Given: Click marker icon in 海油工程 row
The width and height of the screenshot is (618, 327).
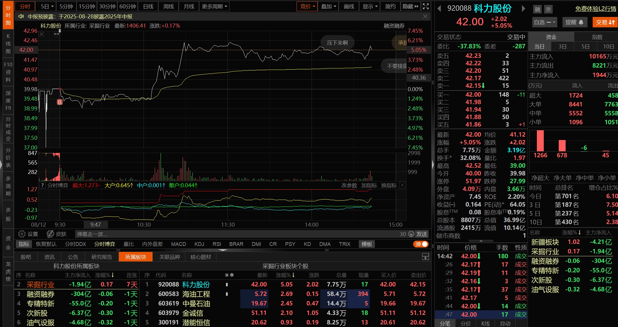Looking at the screenshot, I should click(x=227, y=294).
